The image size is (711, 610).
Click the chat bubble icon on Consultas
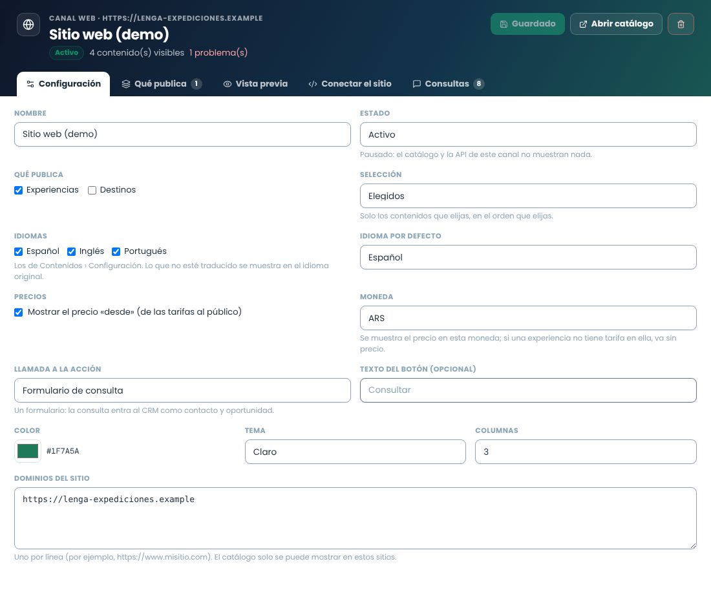(x=416, y=84)
